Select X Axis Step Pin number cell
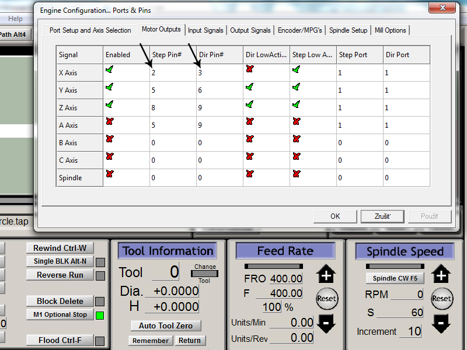Screen dimensions: 467x350 tap(172, 73)
